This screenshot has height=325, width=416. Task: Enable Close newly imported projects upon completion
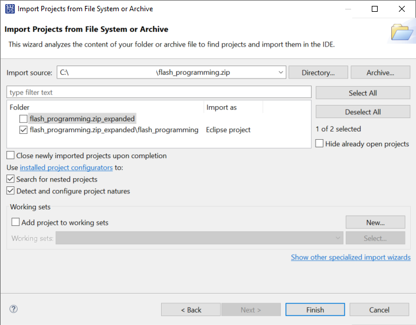click(x=11, y=156)
